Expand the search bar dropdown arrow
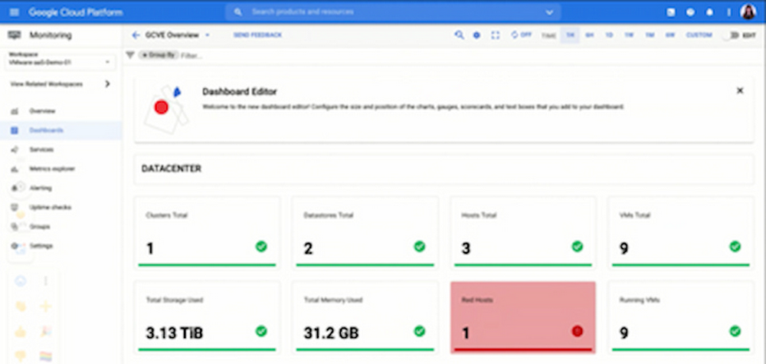The image size is (766, 364). coord(549,12)
